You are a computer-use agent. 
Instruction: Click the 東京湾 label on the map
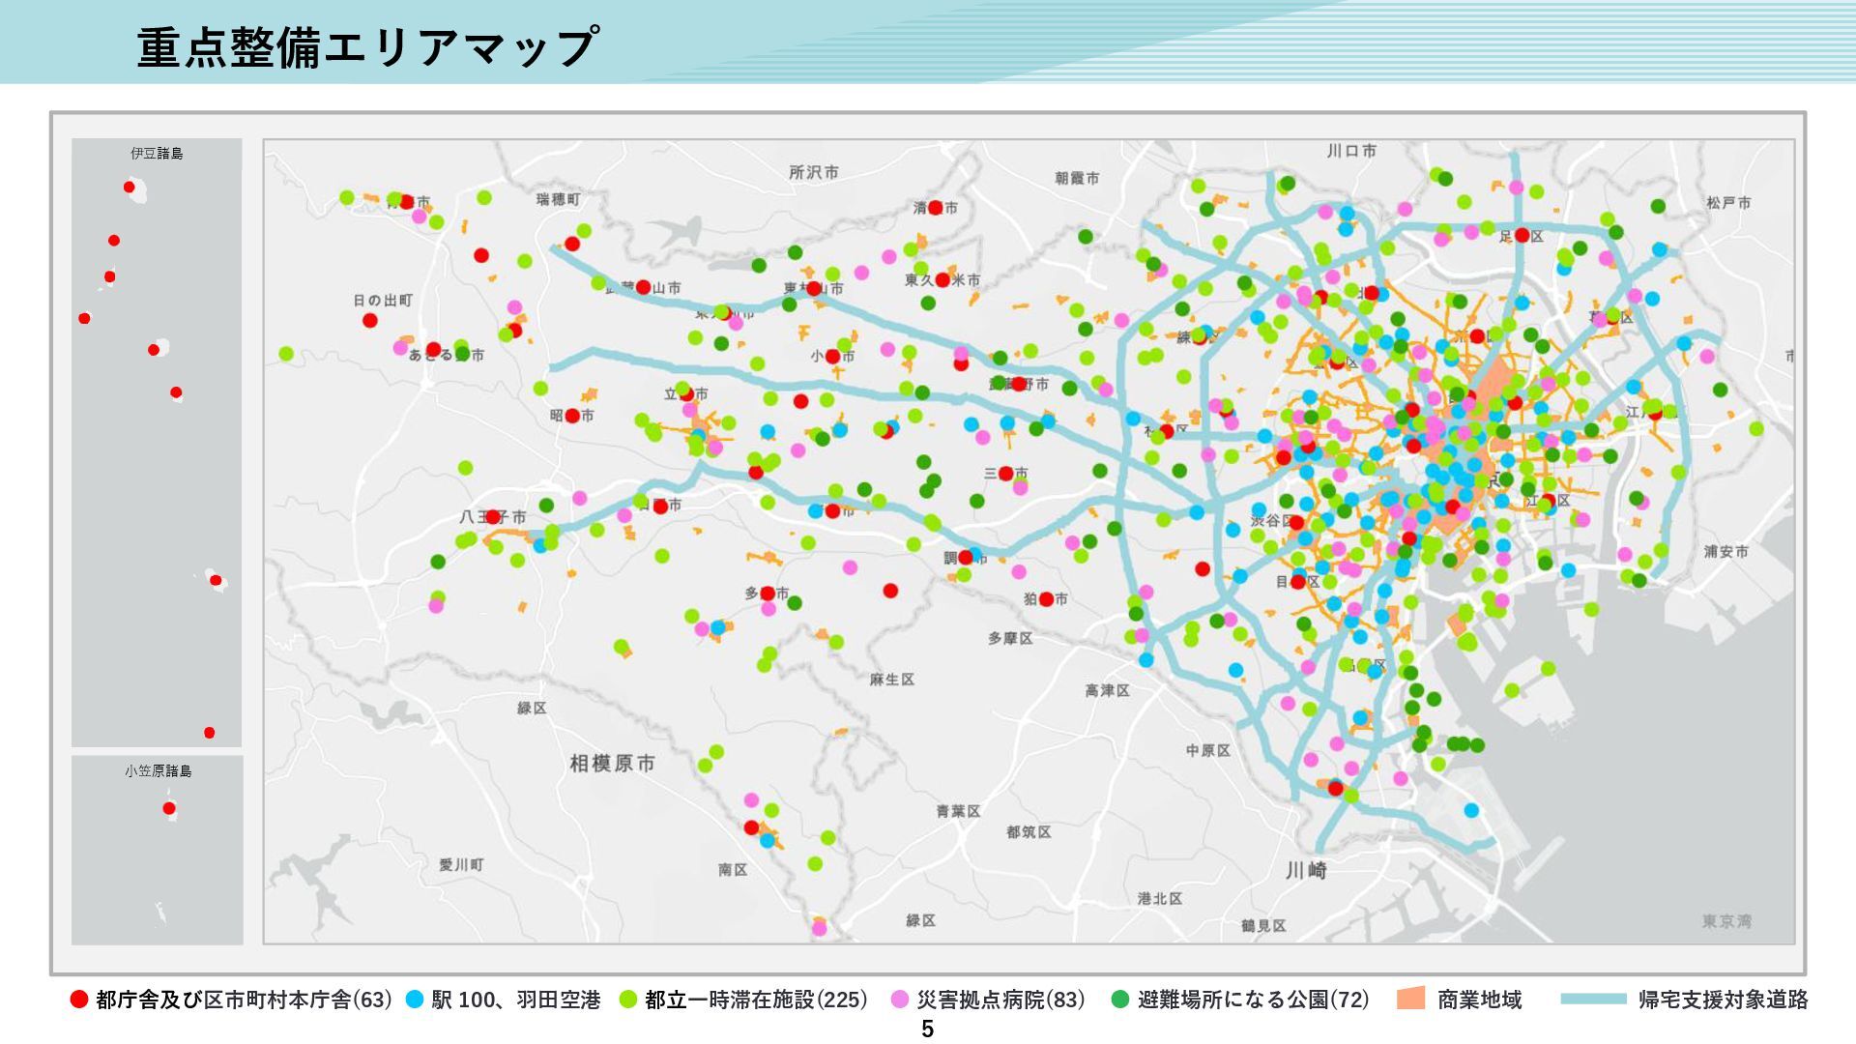[x=1726, y=921]
